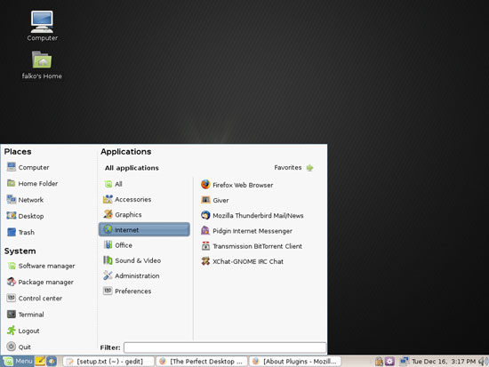Viewport: 489px width, 367px height.
Task: Launch XChat-GNOME IRC Chat
Action: pos(243,261)
